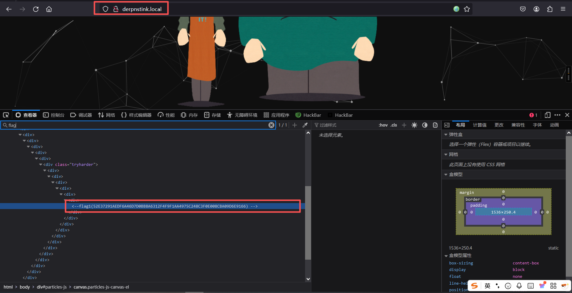Go back to the previous page
Image resolution: width=572 pixels, height=293 pixels.
[9, 9]
